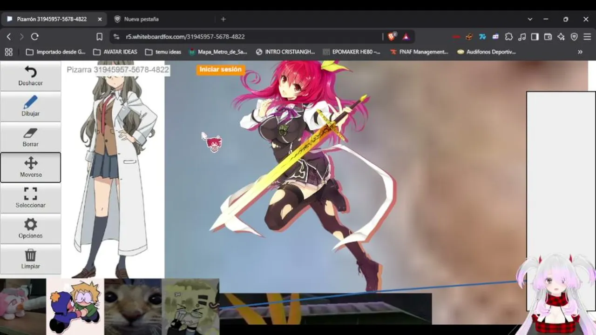
Task: Open the browser hamburger main menu
Action: 587,37
